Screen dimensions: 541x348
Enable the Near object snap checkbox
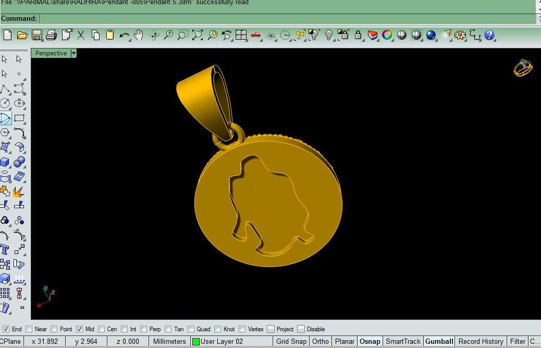[29, 329]
